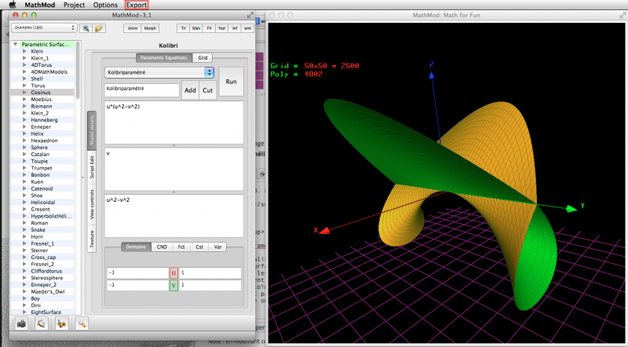The width and height of the screenshot is (628, 347).
Task: Toggle the Tri triangles display button
Action: pyautogui.click(x=184, y=28)
